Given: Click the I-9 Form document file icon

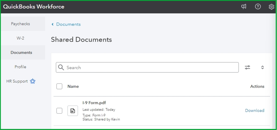Looking at the screenshot, I should coord(73,111).
